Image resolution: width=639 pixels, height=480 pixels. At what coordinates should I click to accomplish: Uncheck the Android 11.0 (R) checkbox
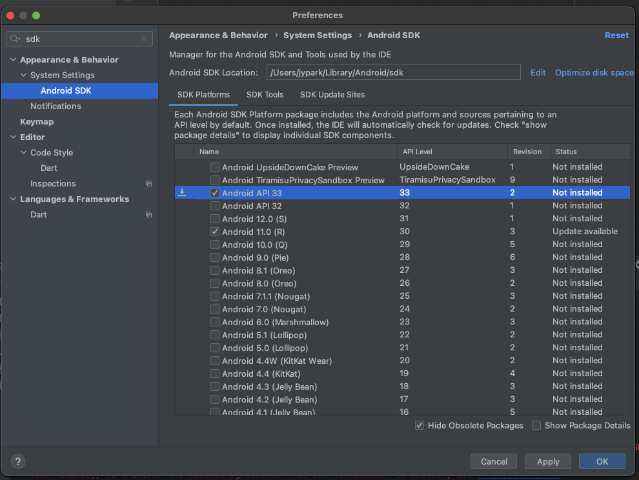coord(215,232)
